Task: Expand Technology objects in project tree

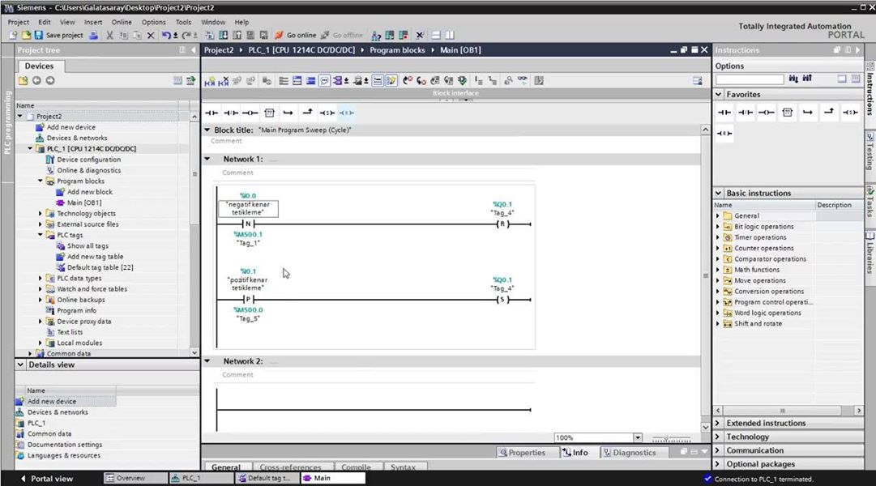Action: (x=41, y=213)
